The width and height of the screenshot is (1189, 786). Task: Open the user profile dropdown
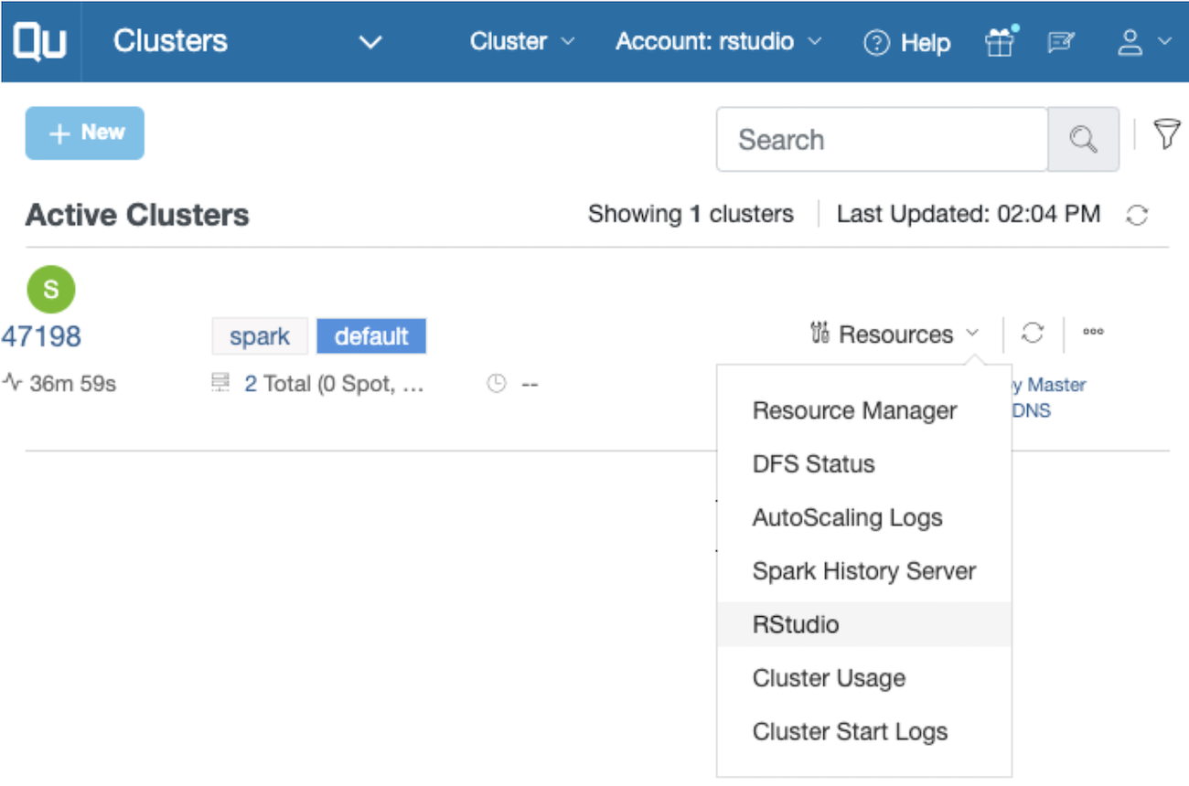[1144, 42]
